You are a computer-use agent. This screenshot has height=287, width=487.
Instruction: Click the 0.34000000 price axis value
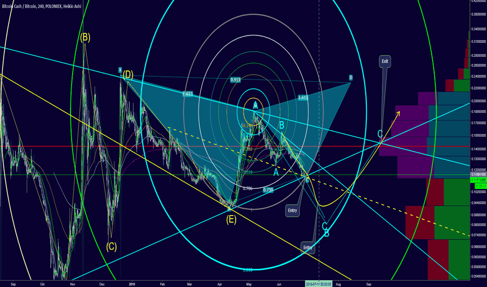tap(479, 29)
